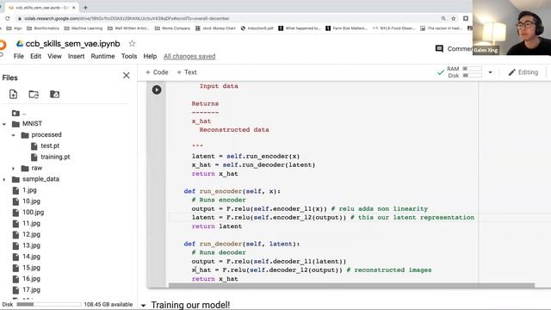Open the Insert menu

point(76,56)
